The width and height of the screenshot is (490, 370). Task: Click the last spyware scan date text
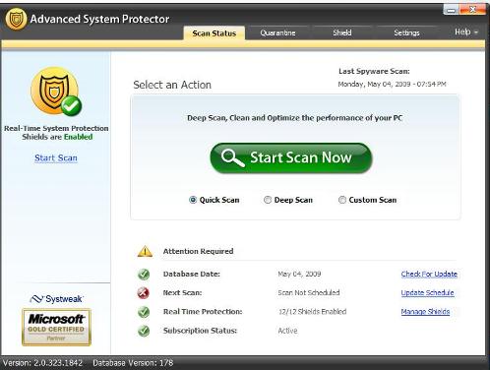tap(392, 85)
